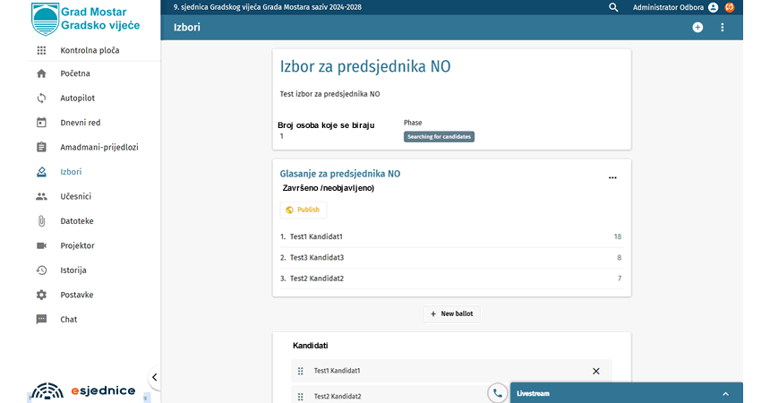Open the ballot options ellipsis menu
This screenshot has height=403, width=770.
pyautogui.click(x=612, y=177)
